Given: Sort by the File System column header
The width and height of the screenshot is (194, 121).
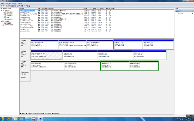Looking at the screenshot, I should [47, 9].
